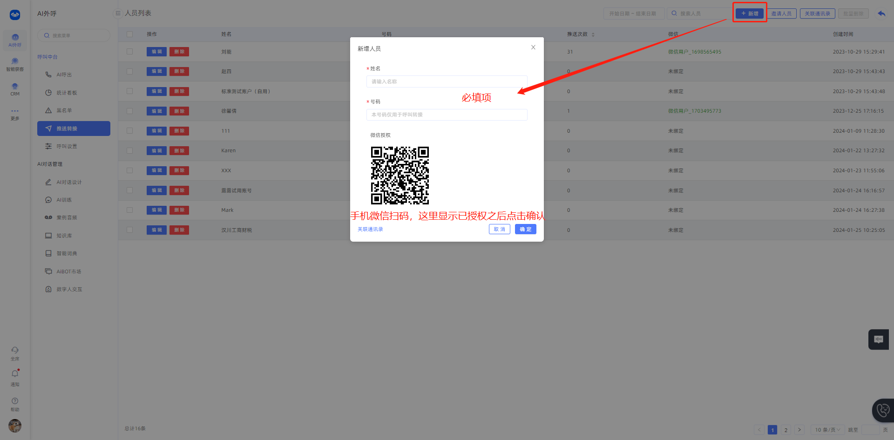Sort by 推送次数 column arrows

593,34
